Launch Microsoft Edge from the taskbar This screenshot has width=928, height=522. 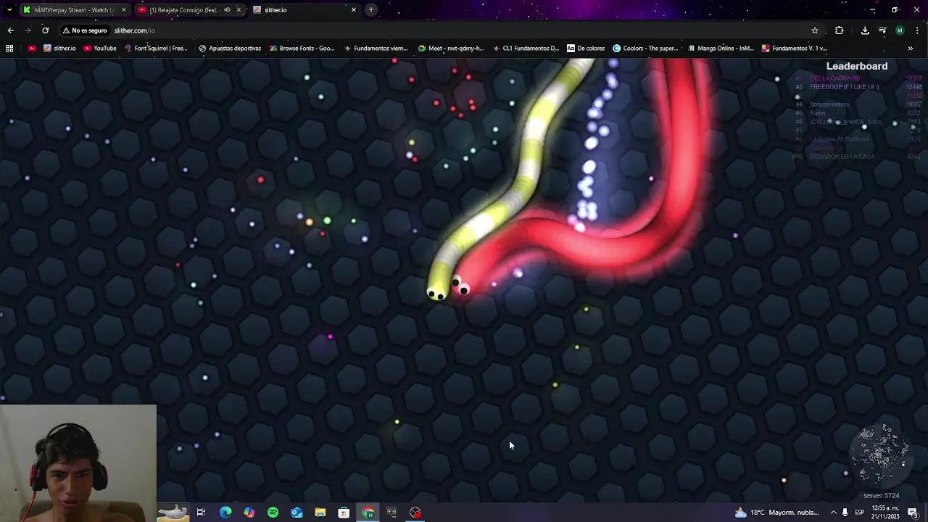tap(225, 513)
